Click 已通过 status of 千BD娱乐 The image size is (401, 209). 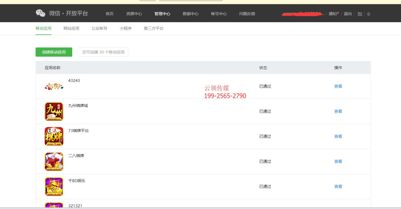click(265, 187)
